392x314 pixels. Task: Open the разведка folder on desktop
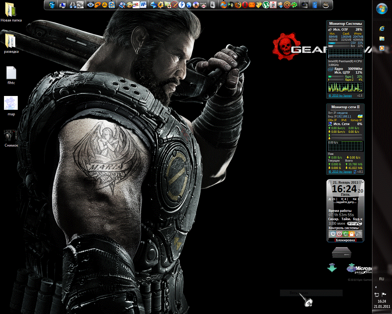pos(11,44)
